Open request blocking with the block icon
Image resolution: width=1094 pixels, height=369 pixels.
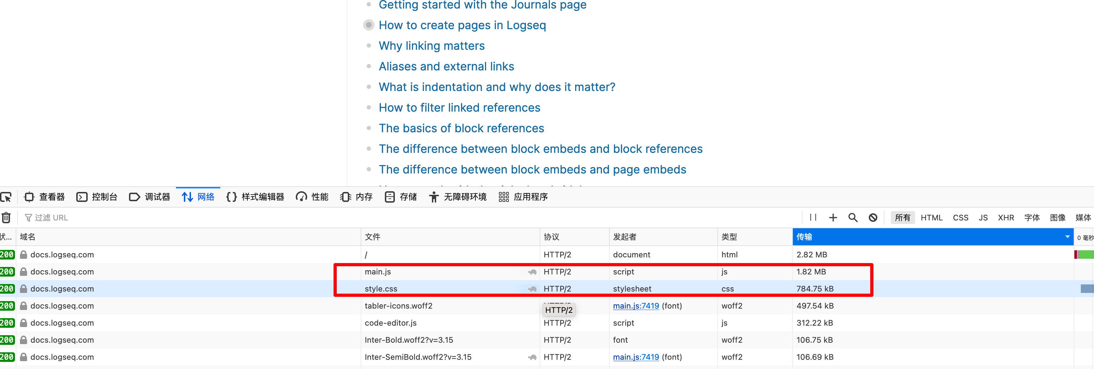pos(873,217)
